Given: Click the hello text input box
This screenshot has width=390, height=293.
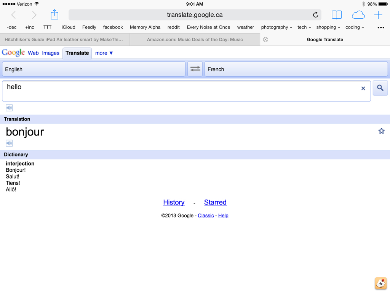Looking at the screenshot, I should 186,91.
